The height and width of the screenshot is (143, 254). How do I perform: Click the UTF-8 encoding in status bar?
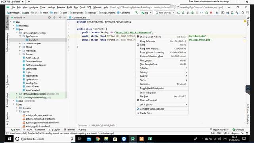pos(227,133)
